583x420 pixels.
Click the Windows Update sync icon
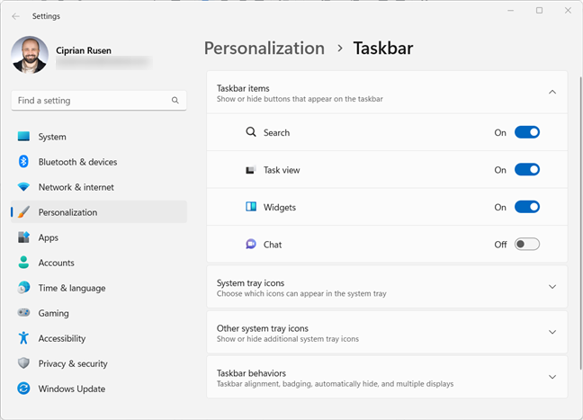click(x=23, y=389)
